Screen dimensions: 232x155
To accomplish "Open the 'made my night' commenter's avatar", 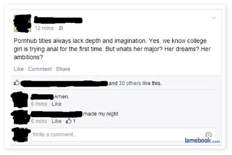I will [20, 117].
